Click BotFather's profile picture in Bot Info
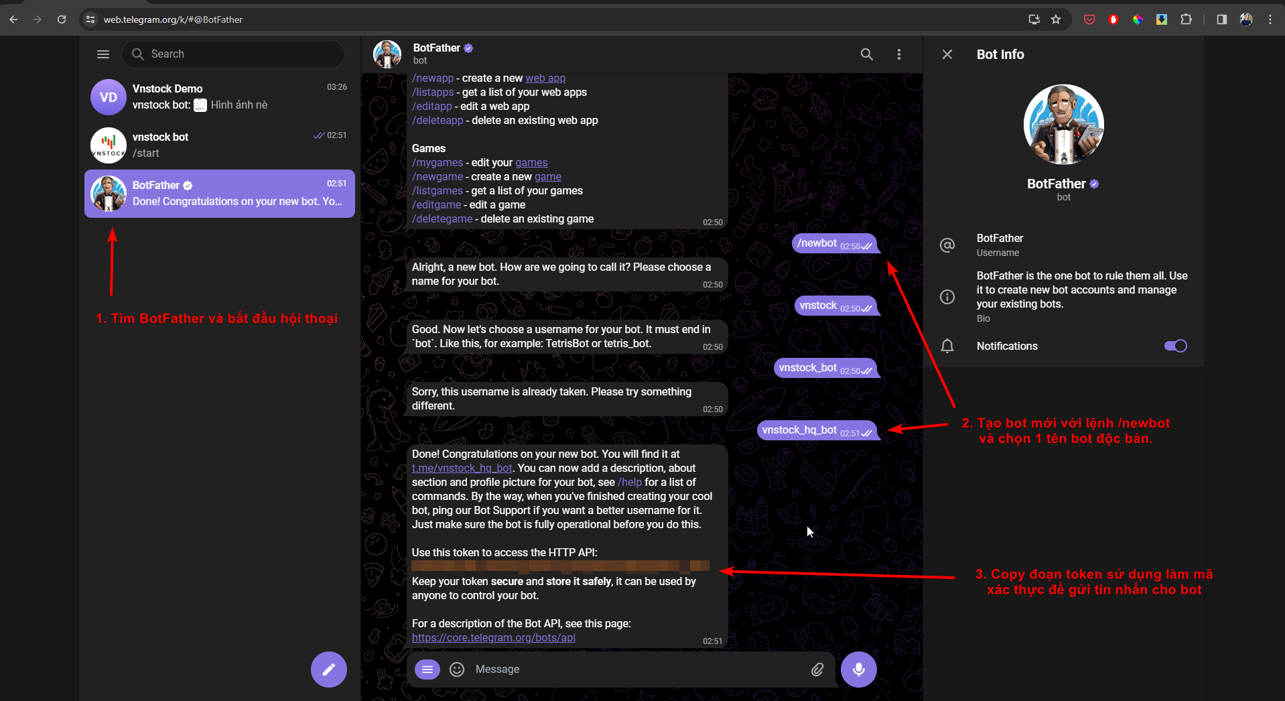The height and width of the screenshot is (701, 1285). (x=1063, y=124)
